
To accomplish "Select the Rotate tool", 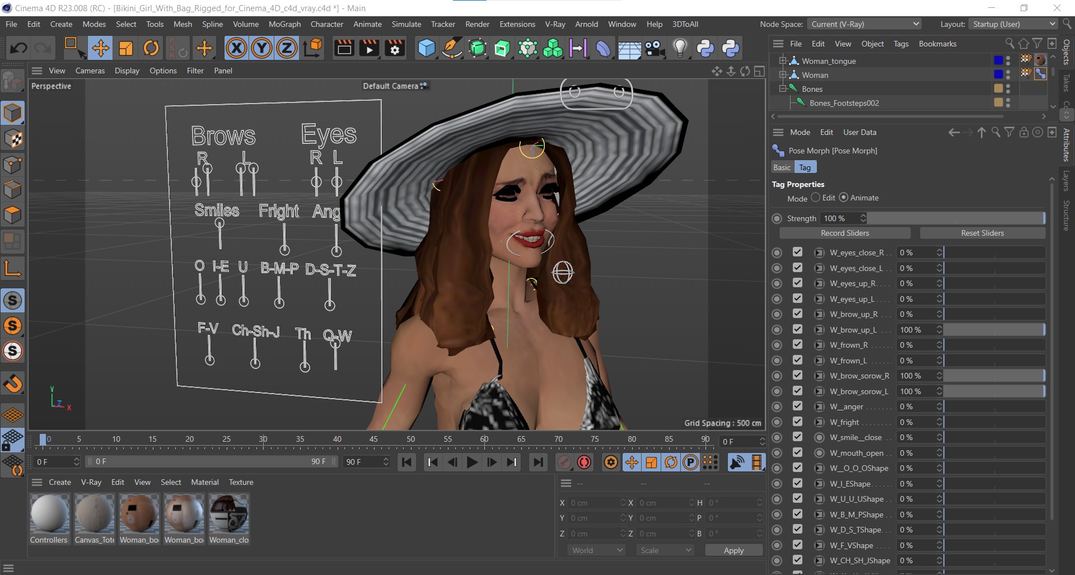I will 151,48.
